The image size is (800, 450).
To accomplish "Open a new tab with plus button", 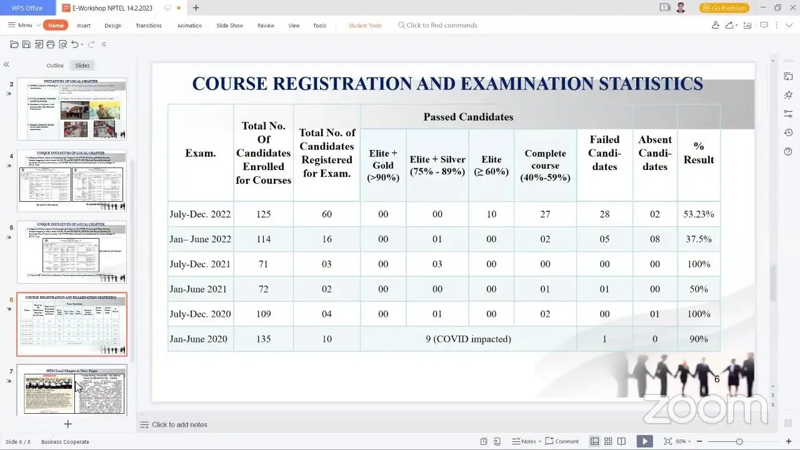I will [x=196, y=8].
